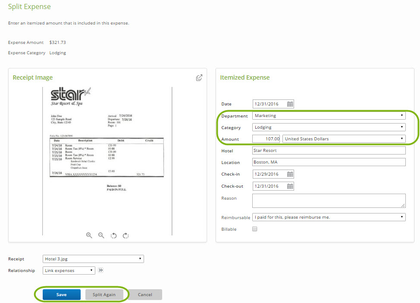The height and width of the screenshot is (303, 420).
Task: Open the Receipt dropdown showing Hotel 3.jpg
Action: tap(93, 259)
